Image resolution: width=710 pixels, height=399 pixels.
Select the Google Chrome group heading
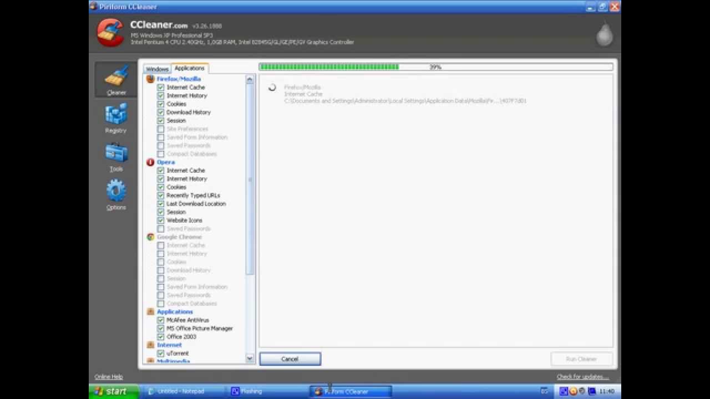(x=179, y=237)
